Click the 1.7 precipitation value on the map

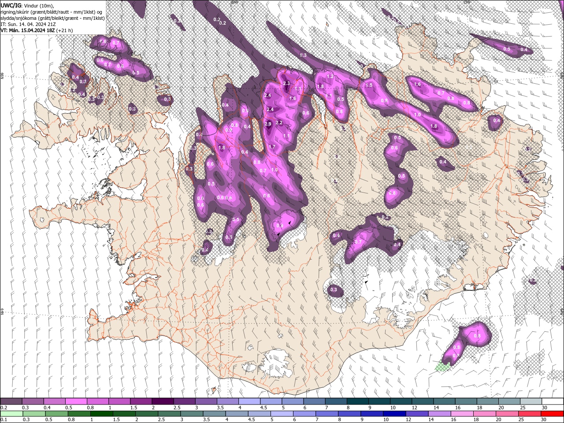[x=272, y=147]
